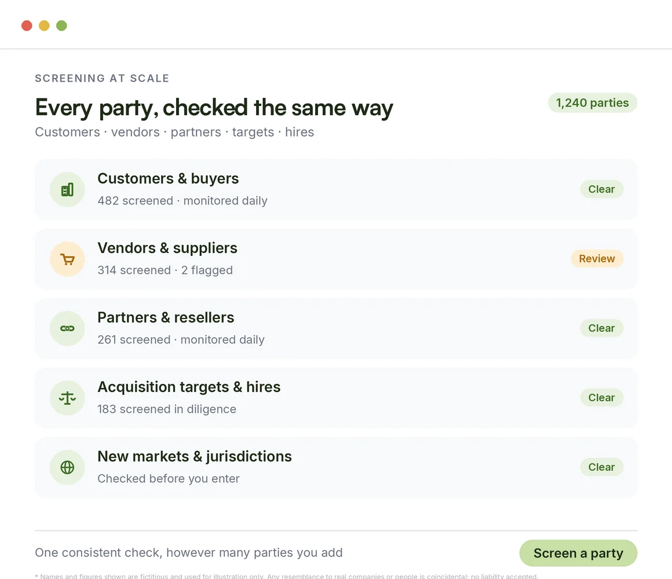Select '261 screened · monitored daily' text
This screenshot has height=579, width=672.
[x=181, y=340]
